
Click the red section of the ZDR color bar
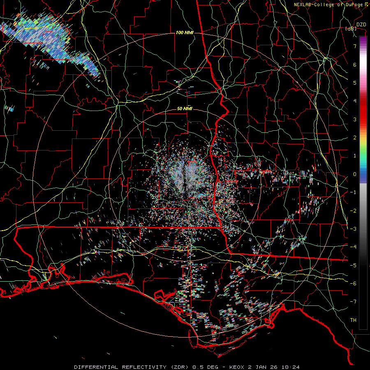(363, 111)
